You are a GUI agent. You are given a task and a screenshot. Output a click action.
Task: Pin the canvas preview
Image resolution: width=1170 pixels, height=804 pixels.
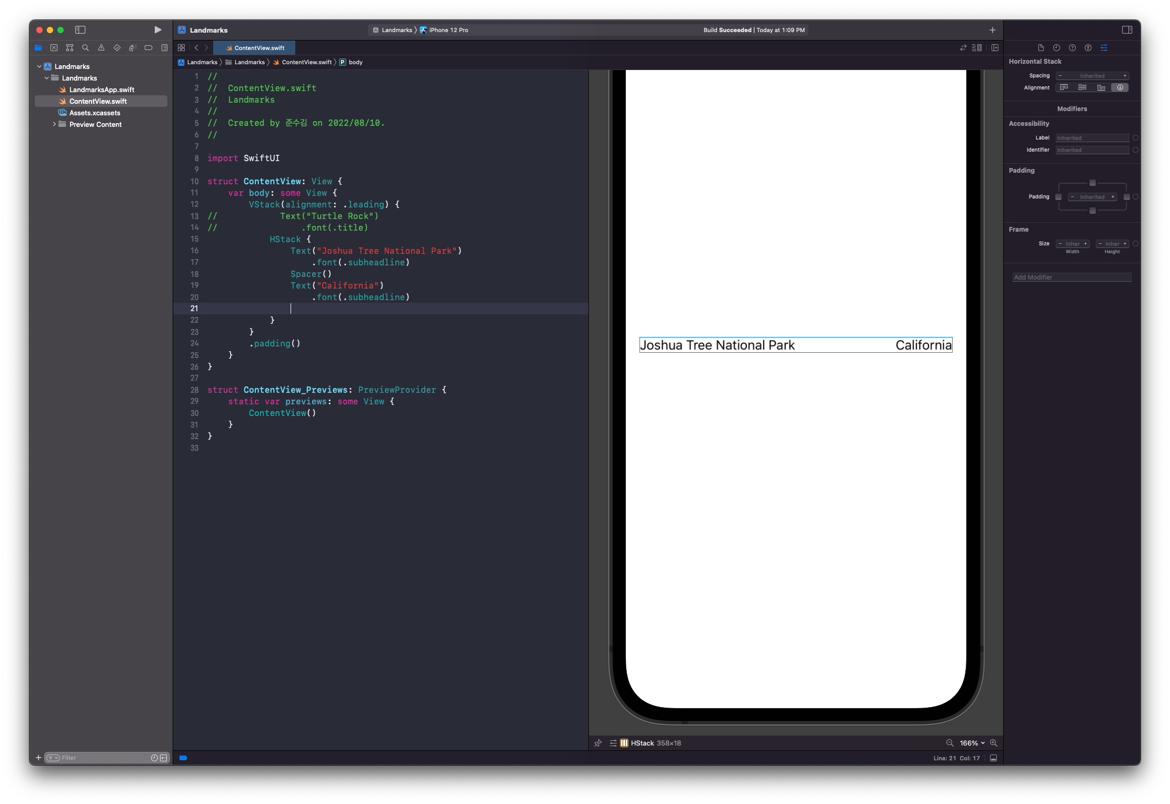pyautogui.click(x=598, y=743)
